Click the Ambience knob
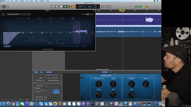This screenshot has width=191, height=107. coord(132,84)
